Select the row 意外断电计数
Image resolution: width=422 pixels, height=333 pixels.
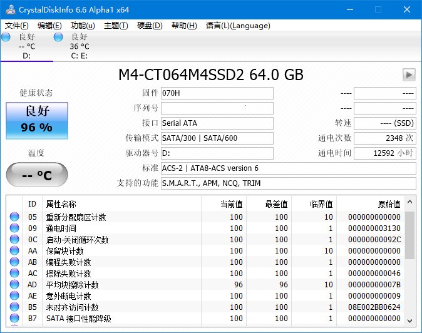pos(205,296)
